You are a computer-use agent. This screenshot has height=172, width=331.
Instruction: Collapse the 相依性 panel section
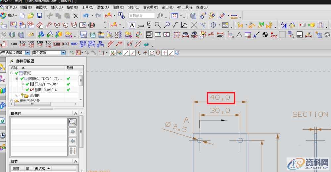point(76,113)
